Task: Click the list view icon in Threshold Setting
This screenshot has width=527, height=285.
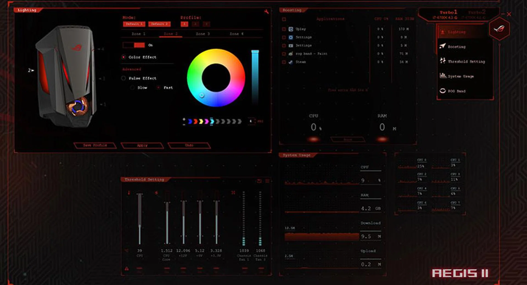Action: (x=267, y=181)
